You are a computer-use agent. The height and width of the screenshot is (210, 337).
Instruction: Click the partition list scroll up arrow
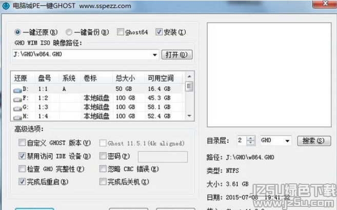click(x=189, y=77)
